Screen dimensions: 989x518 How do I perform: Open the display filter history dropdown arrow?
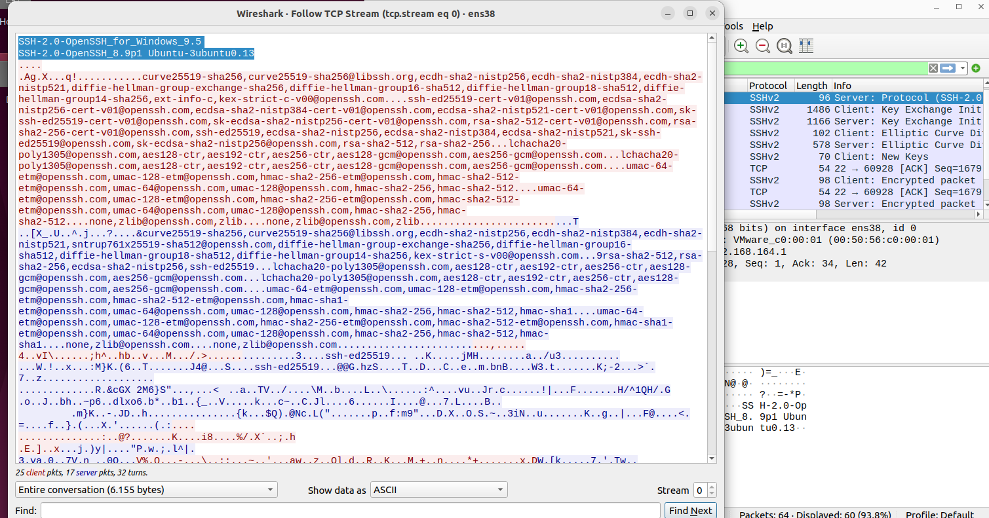tap(963, 68)
